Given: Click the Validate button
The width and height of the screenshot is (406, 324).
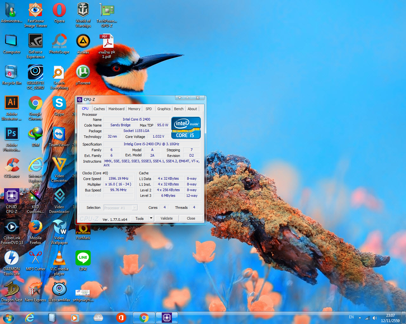Looking at the screenshot, I should click(167, 218).
